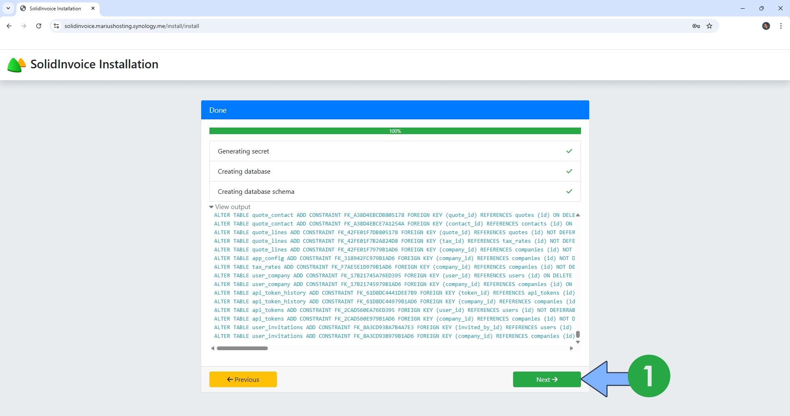Click the 'Done' panel header
790x416 pixels.
tap(395, 110)
